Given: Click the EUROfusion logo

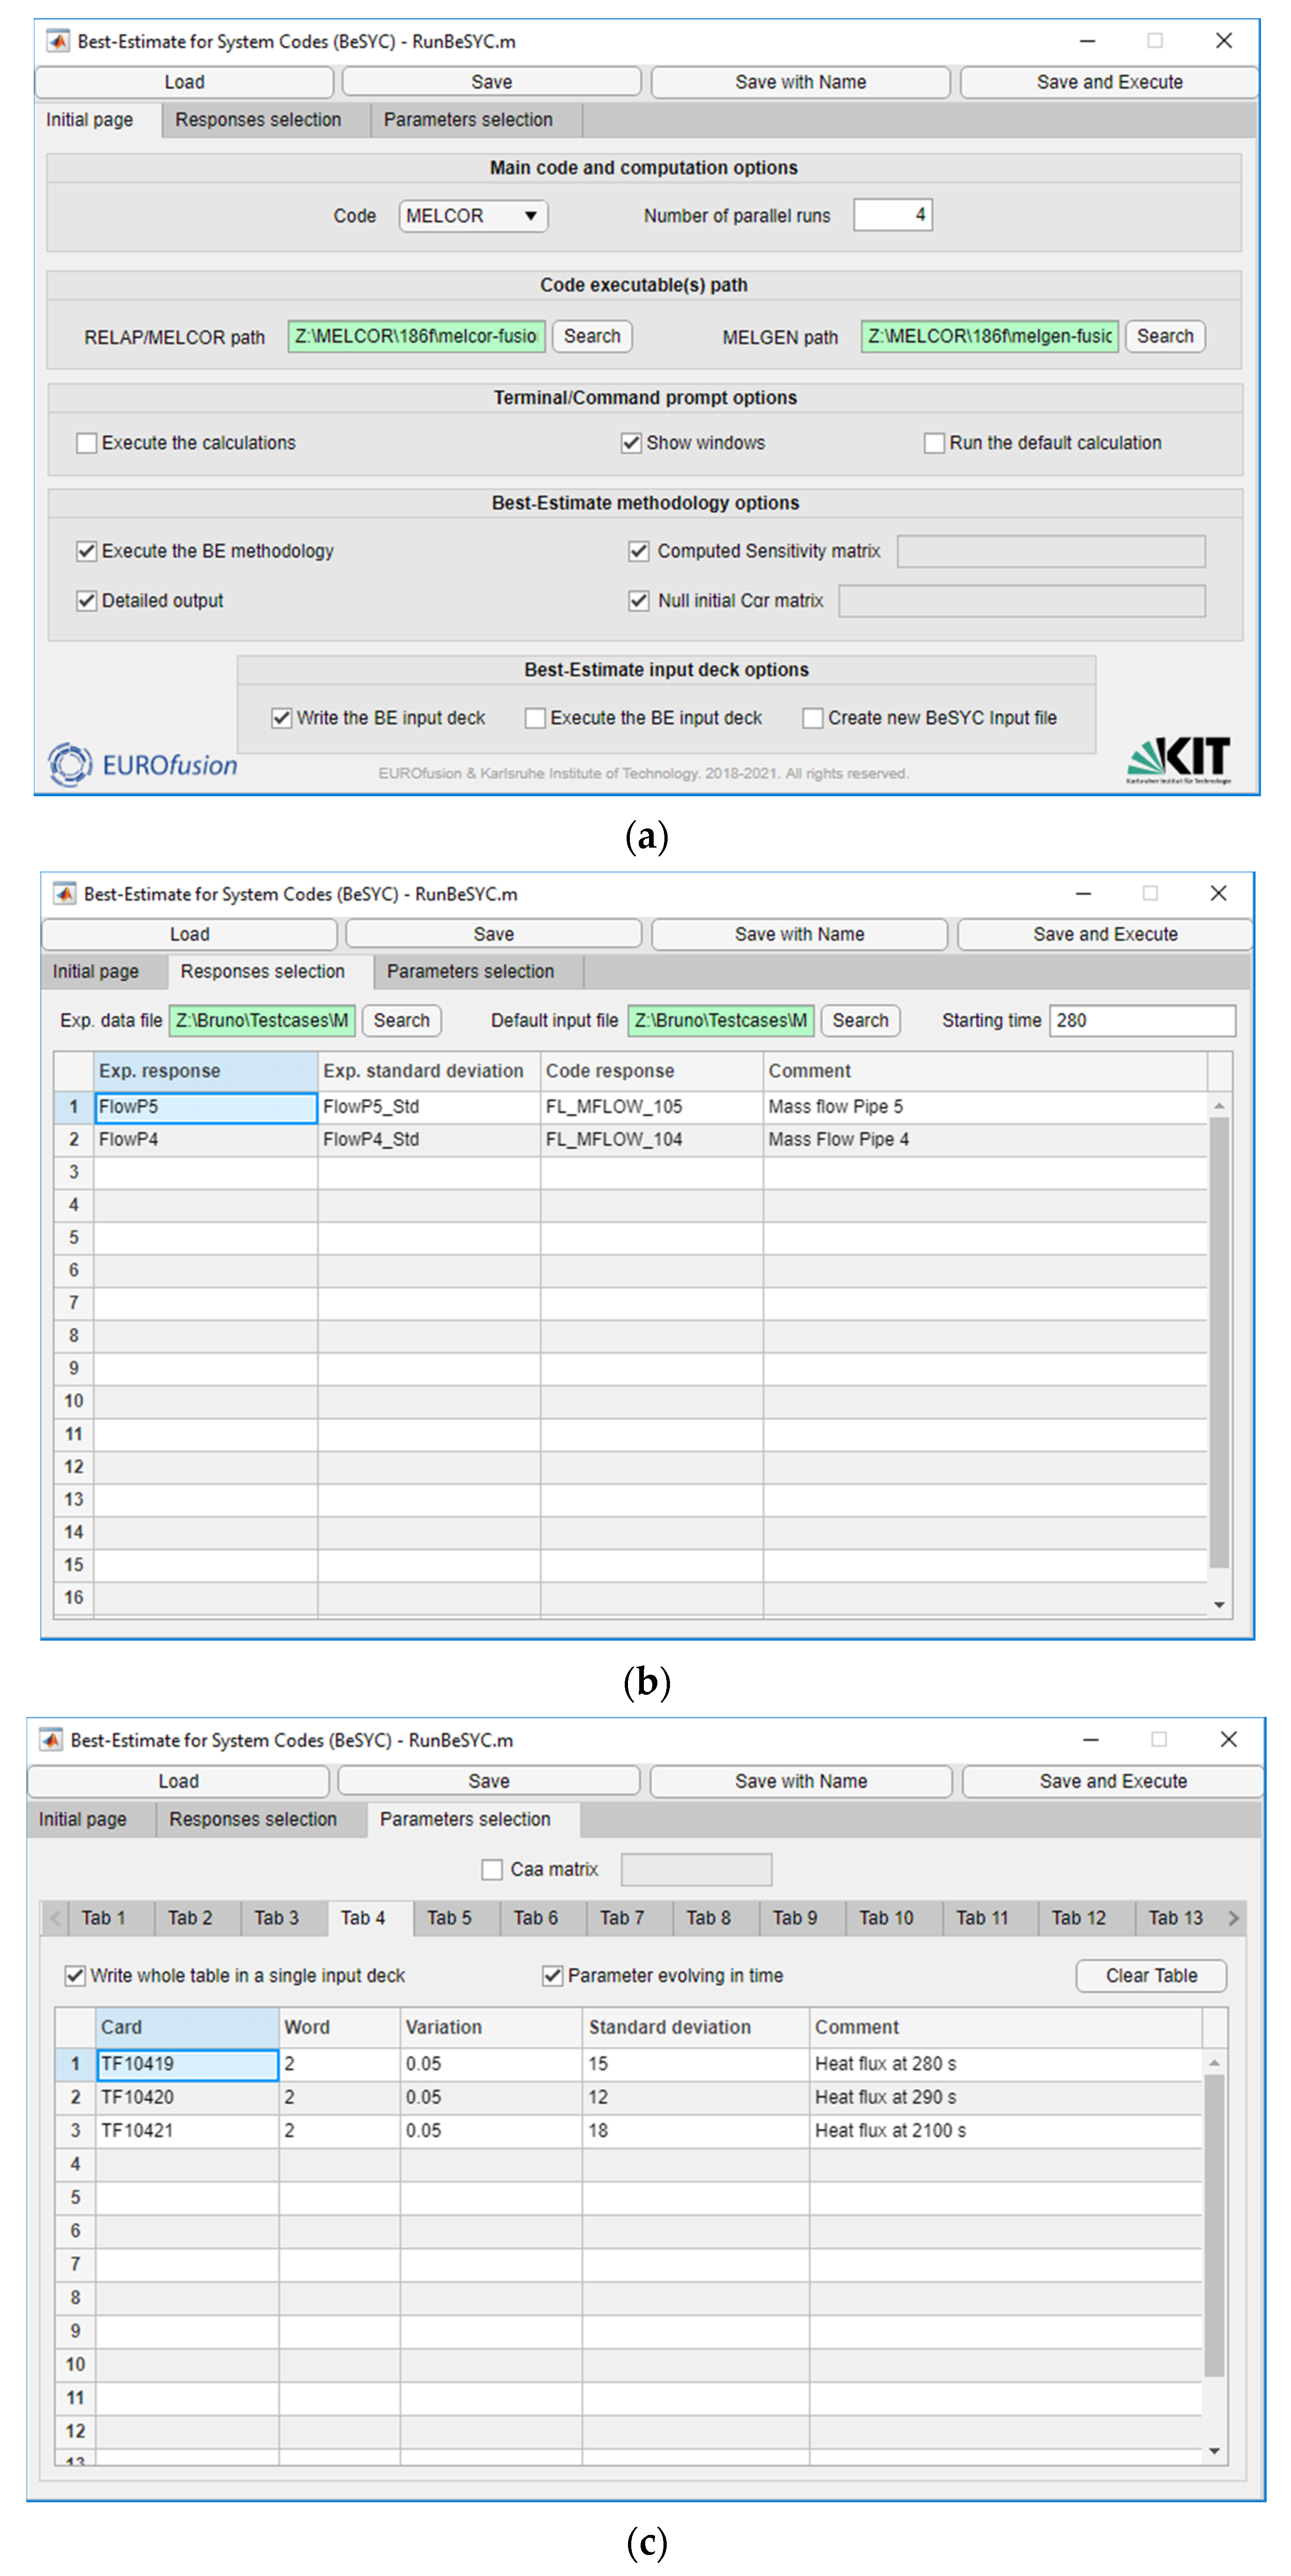Looking at the screenshot, I should tap(142, 765).
